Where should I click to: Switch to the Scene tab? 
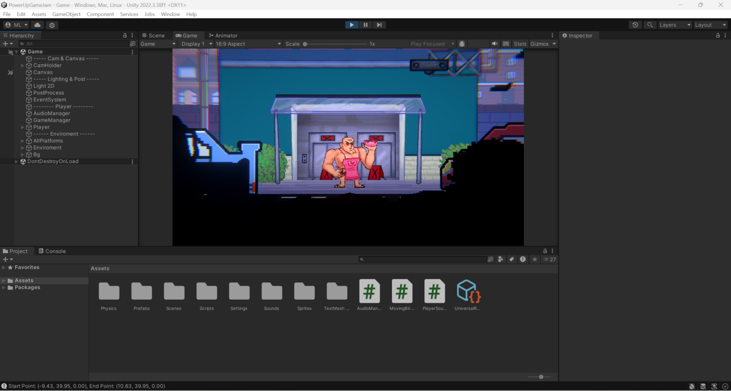[153, 35]
